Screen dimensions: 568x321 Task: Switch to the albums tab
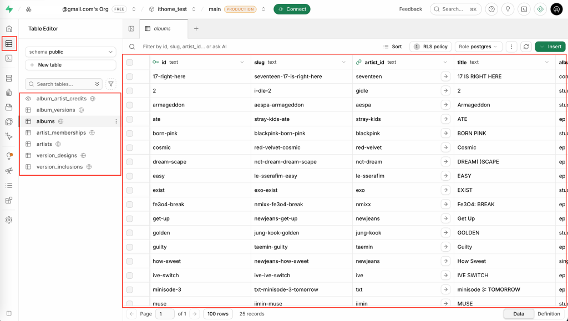164,29
